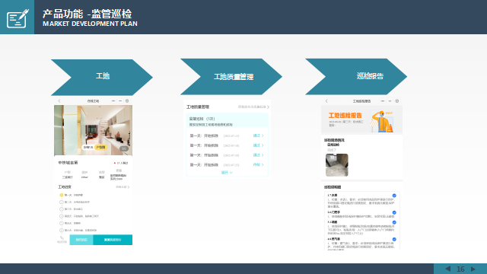Viewport: 487px width, 274px height.
Task: Toggle the blue check beside 燃气表 item
Action: (394, 239)
